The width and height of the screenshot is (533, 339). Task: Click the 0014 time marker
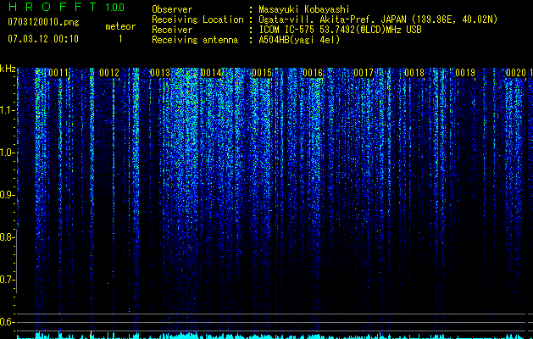click(211, 73)
